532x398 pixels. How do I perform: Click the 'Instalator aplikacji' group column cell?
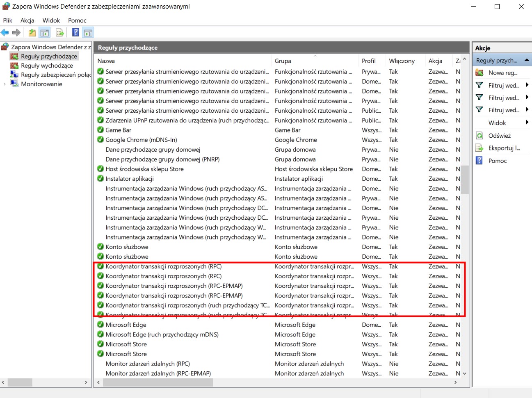click(299, 179)
